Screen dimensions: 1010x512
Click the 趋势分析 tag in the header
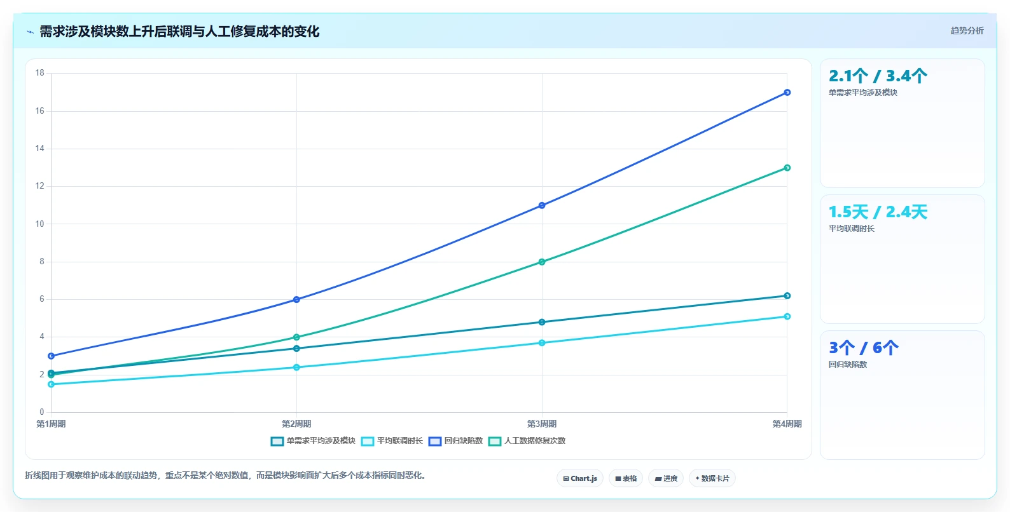(967, 30)
